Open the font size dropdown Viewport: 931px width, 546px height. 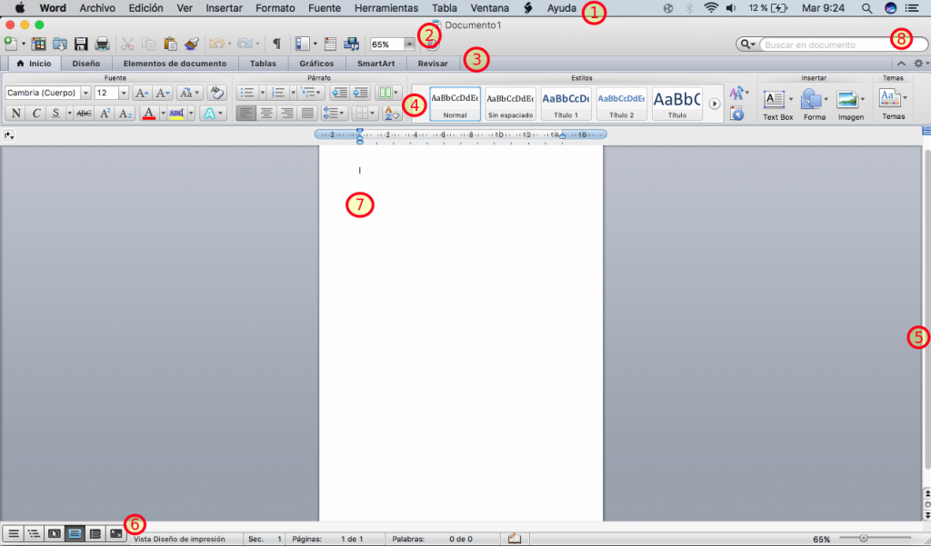124,92
